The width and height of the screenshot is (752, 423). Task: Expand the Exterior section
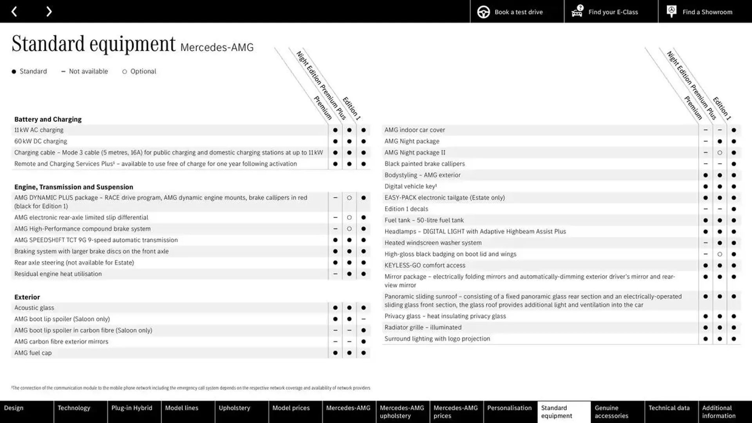27,296
